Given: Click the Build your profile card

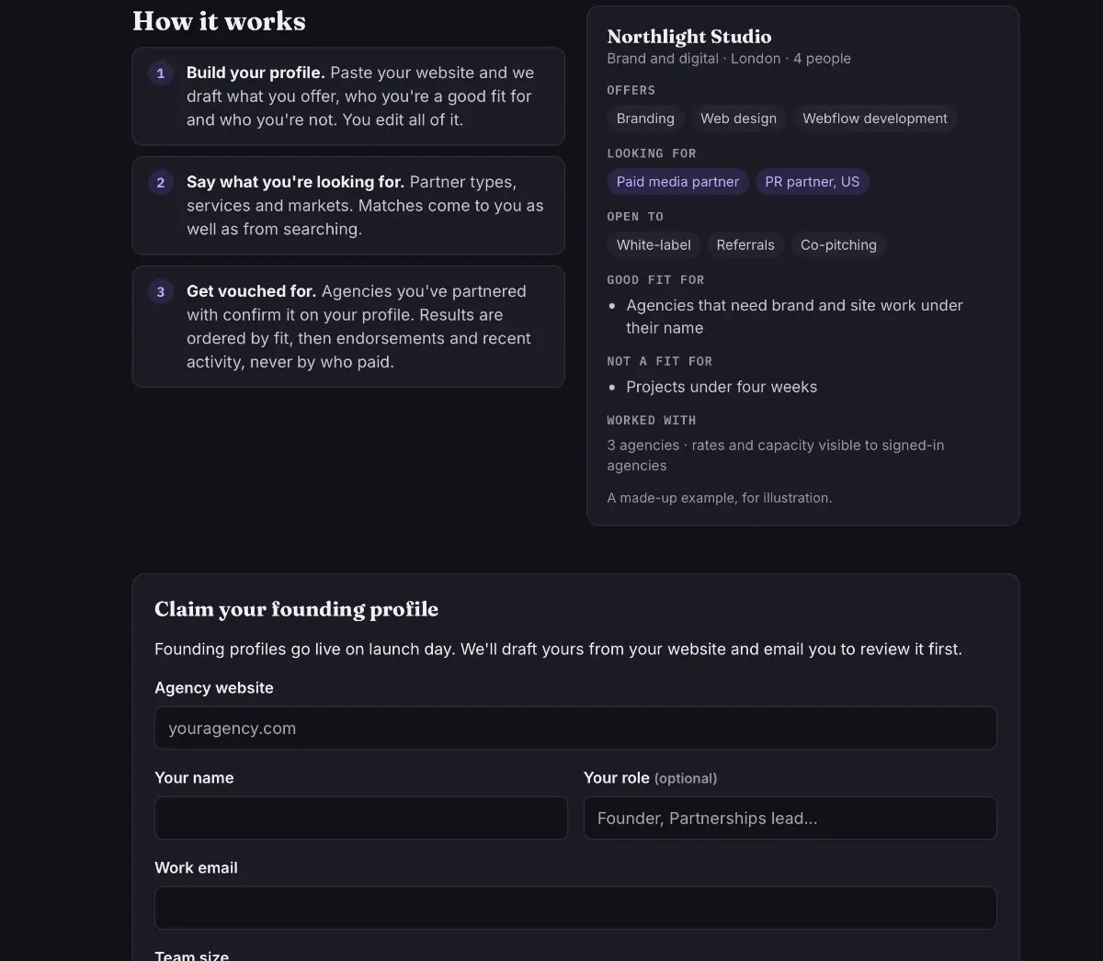Looking at the screenshot, I should [x=348, y=96].
